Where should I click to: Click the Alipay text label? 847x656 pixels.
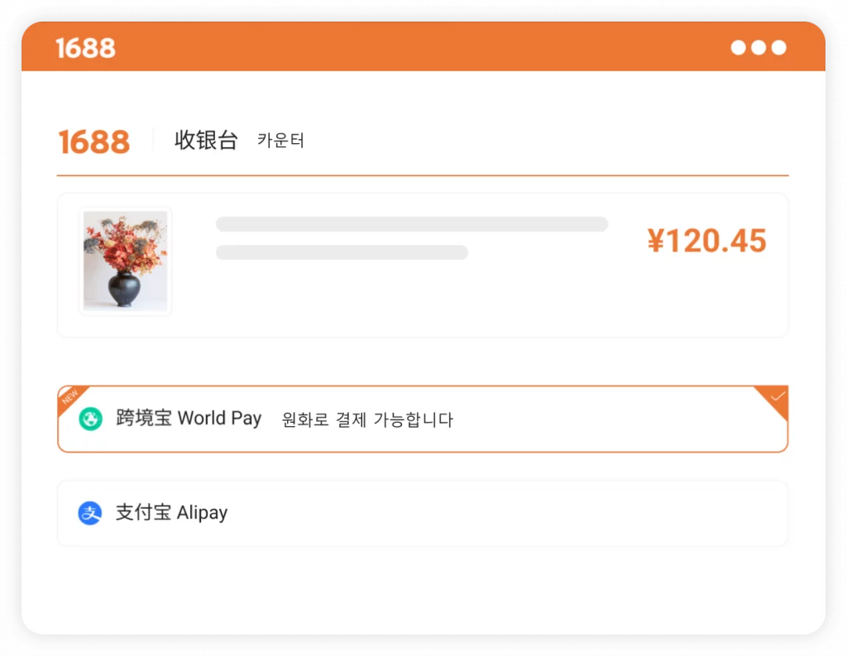202,513
